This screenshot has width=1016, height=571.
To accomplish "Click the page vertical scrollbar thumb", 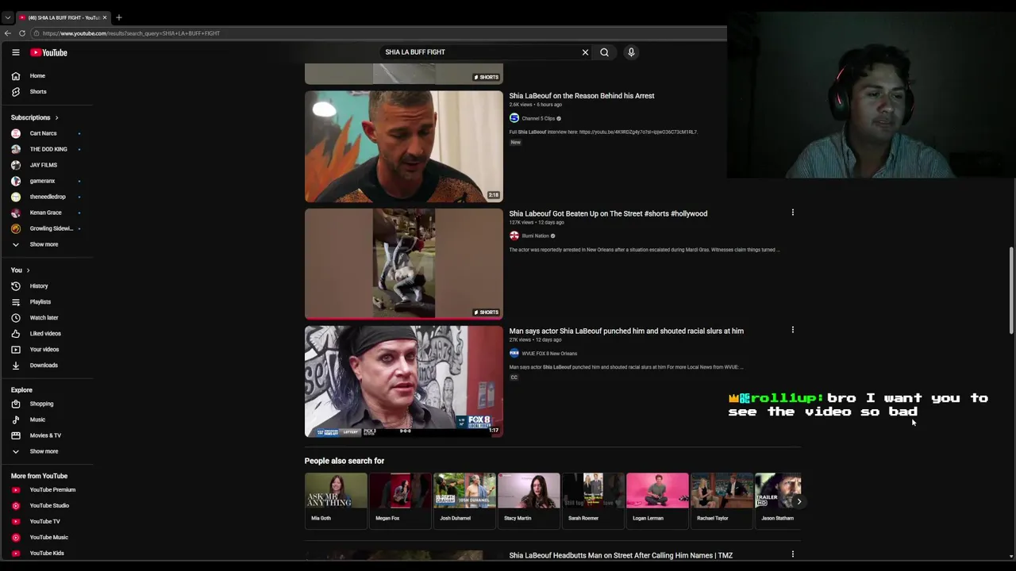I will [1011, 290].
